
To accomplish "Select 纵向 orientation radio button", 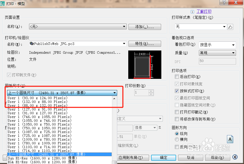I will pyautogui.click(x=177, y=134).
